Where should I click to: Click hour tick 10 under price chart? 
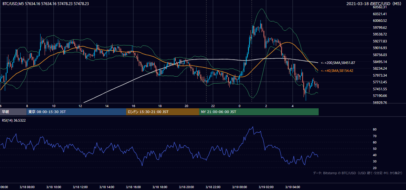click(x=54, y=106)
